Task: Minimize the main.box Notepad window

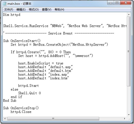Action: 111,3
